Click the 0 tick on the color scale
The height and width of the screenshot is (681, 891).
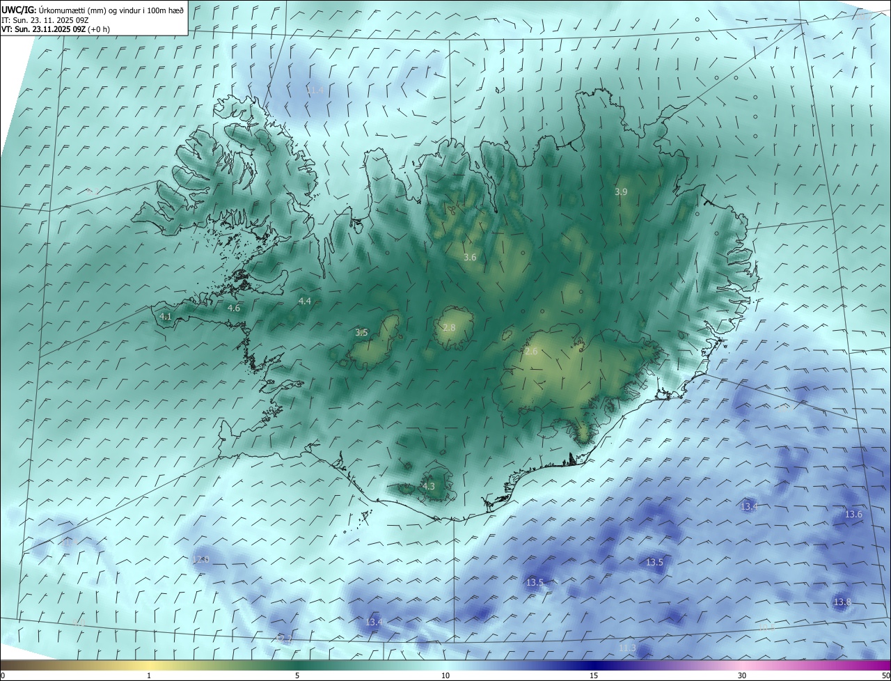pos(3,675)
